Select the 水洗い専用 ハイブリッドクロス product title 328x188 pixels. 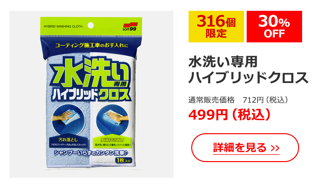point(248,70)
